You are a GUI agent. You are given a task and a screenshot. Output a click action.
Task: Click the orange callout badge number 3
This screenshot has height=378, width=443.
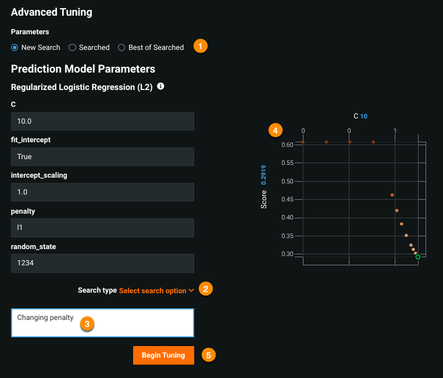tap(87, 324)
